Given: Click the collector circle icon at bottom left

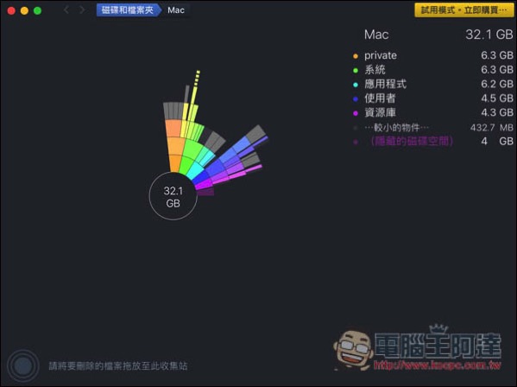Looking at the screenshot, I should point(22,365).
